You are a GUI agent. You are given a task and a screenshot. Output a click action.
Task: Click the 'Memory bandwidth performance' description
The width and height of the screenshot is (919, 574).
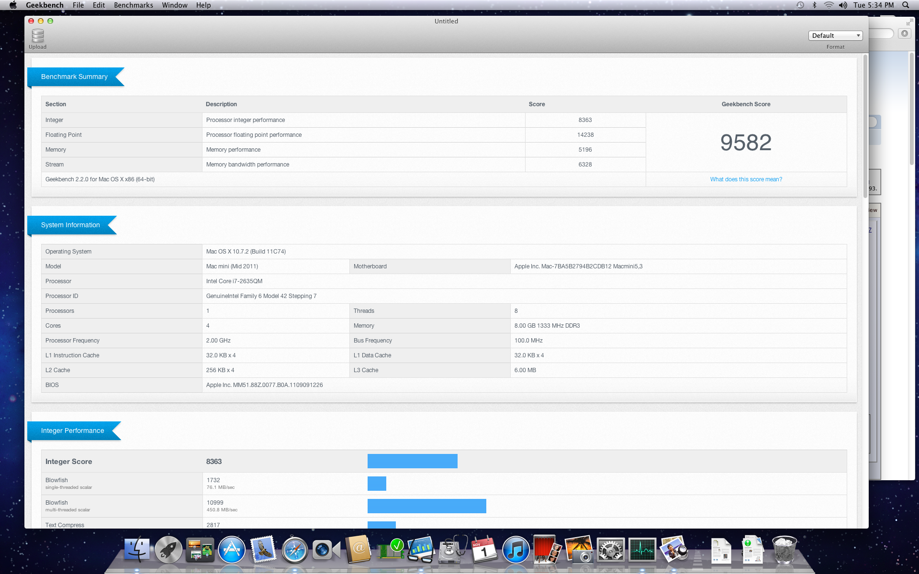[x=247, y=165]
